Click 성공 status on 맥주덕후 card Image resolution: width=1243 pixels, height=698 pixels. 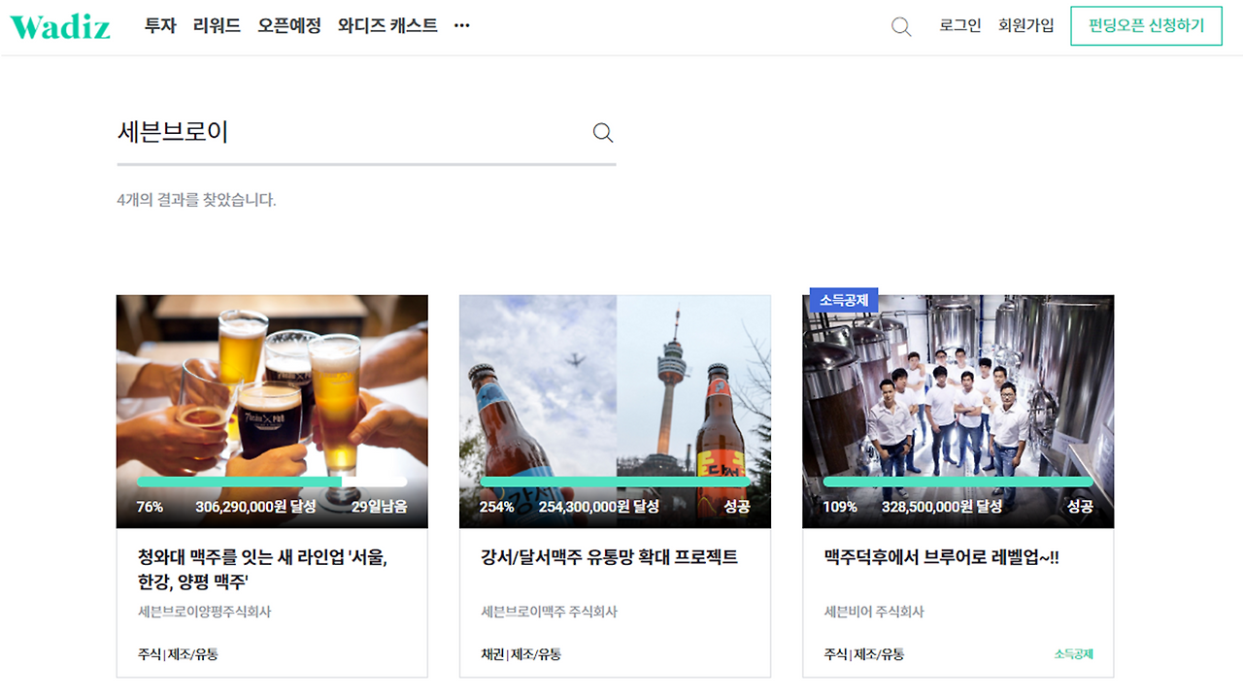1080,507
